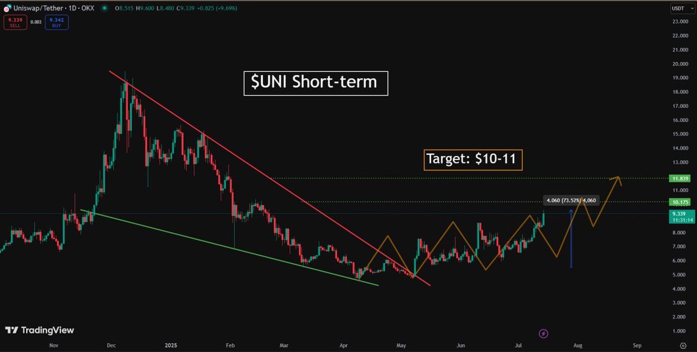Viewport: 697px width, 352px height.
Task: Click the 5.000 price axis label
Action: [680, 275]
